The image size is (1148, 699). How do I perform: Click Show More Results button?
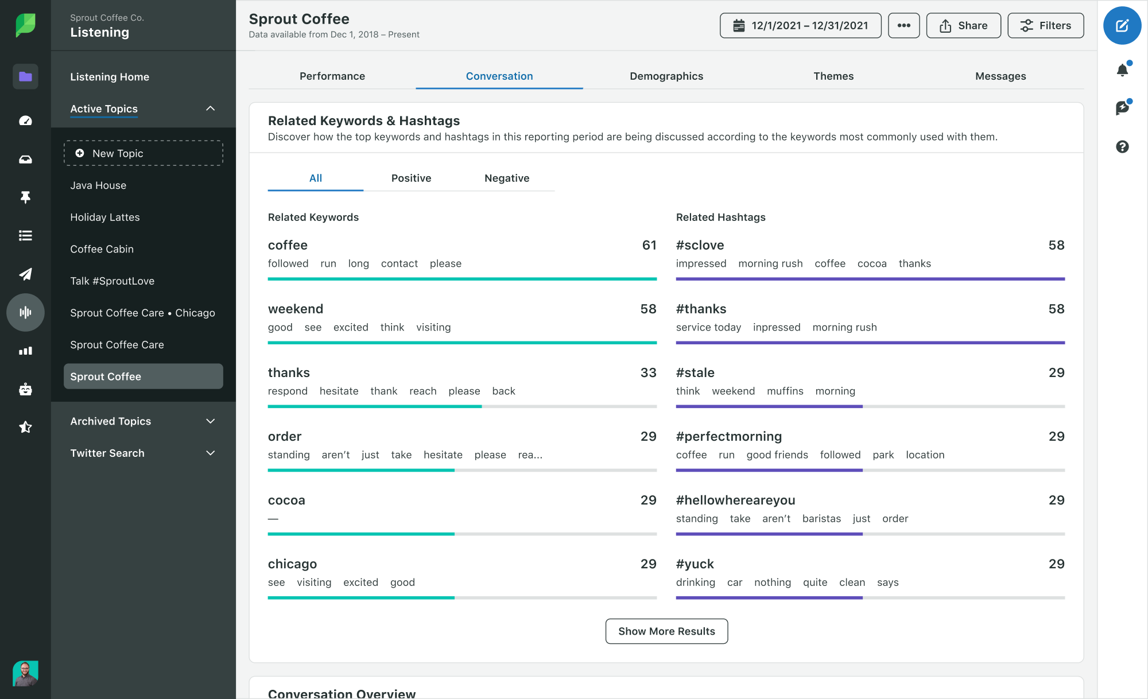pyautogui.click(x=666, y=630)
